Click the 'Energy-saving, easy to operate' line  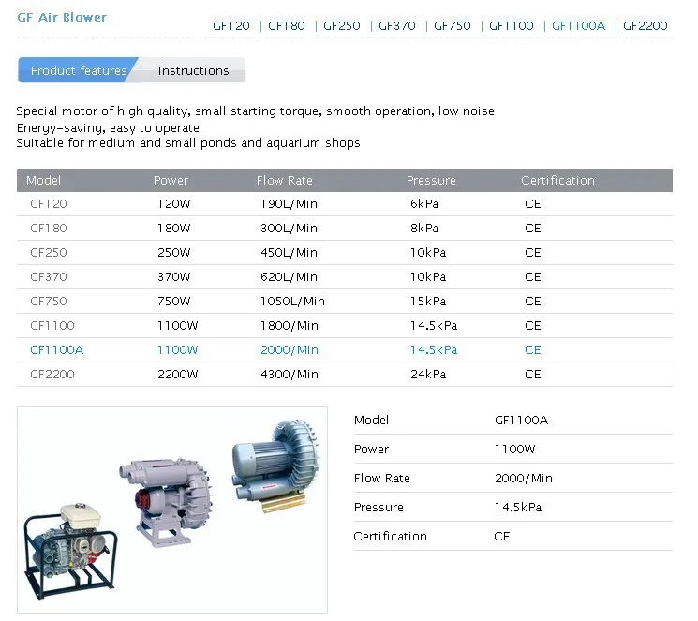pos(108,128)
